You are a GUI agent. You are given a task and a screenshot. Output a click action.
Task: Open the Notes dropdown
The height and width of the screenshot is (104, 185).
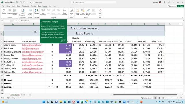click(x=71, y=12)
